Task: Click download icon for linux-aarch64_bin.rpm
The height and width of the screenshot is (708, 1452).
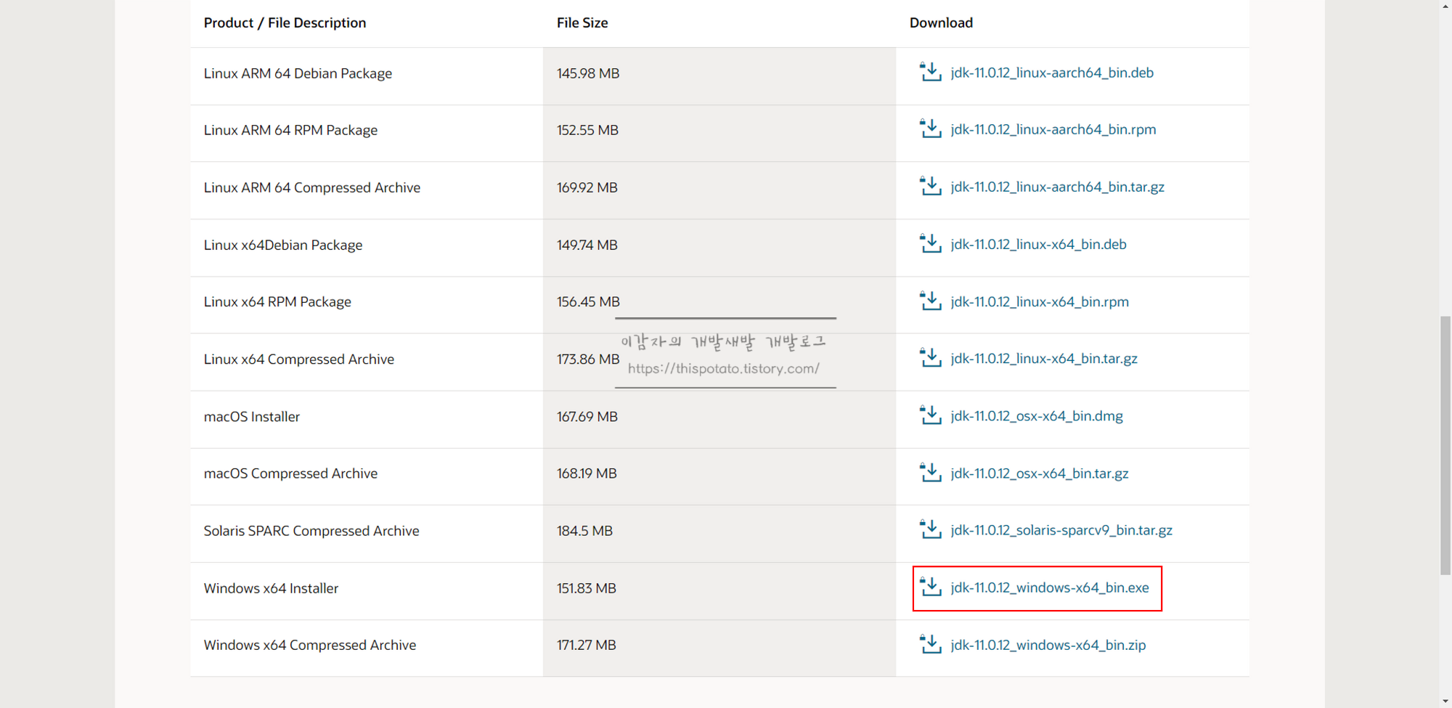Action: coord(931,129)
